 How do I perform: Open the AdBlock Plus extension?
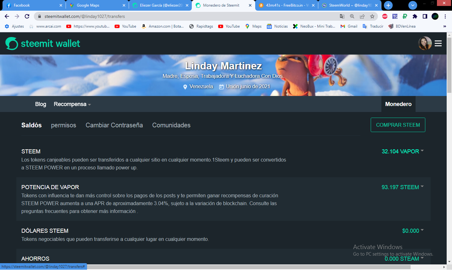[x=385, y=16]
